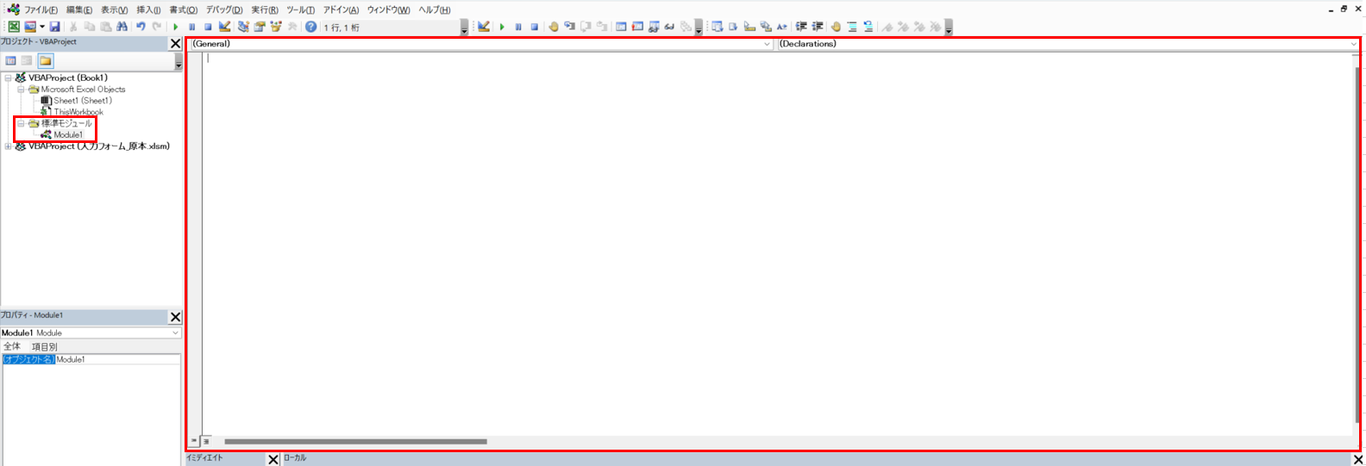1366x466 pixels.
Task: Toggle Design Mode in the Debug toolbar
Action: [484, 27]
